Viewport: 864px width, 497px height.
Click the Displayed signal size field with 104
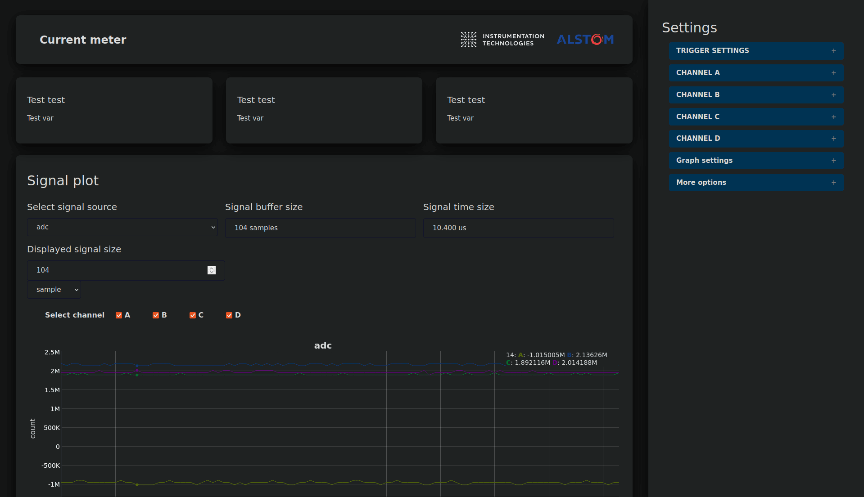[126, 270]
